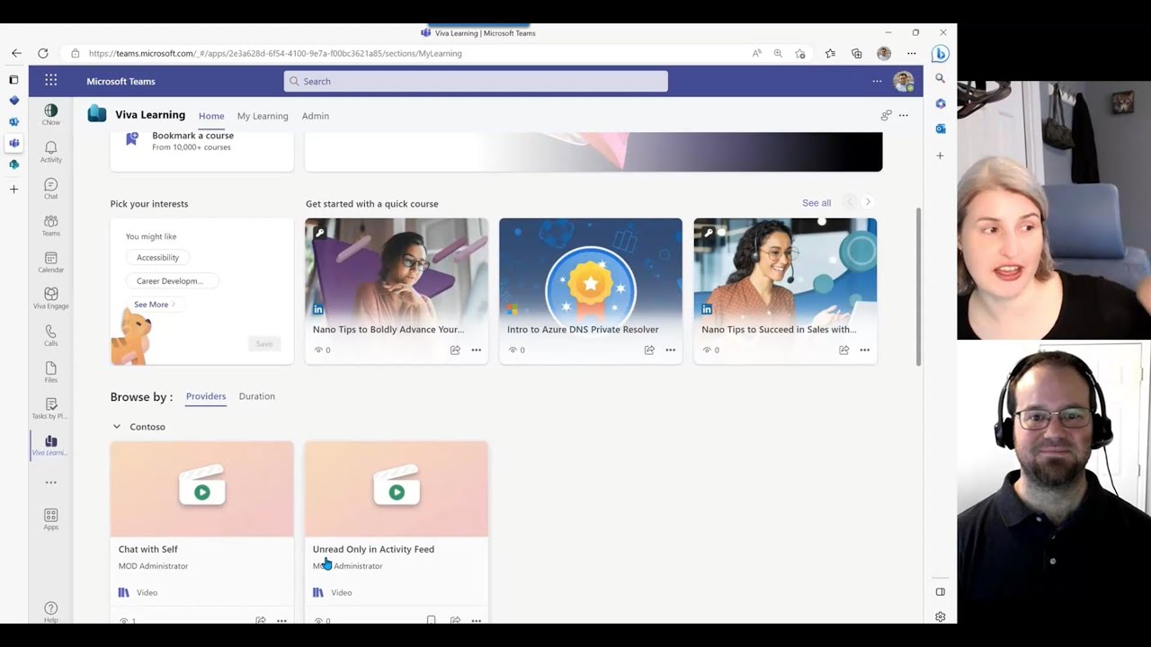
Task: Open the Calendar app in sidebar
Action: [x=50, y=261]
